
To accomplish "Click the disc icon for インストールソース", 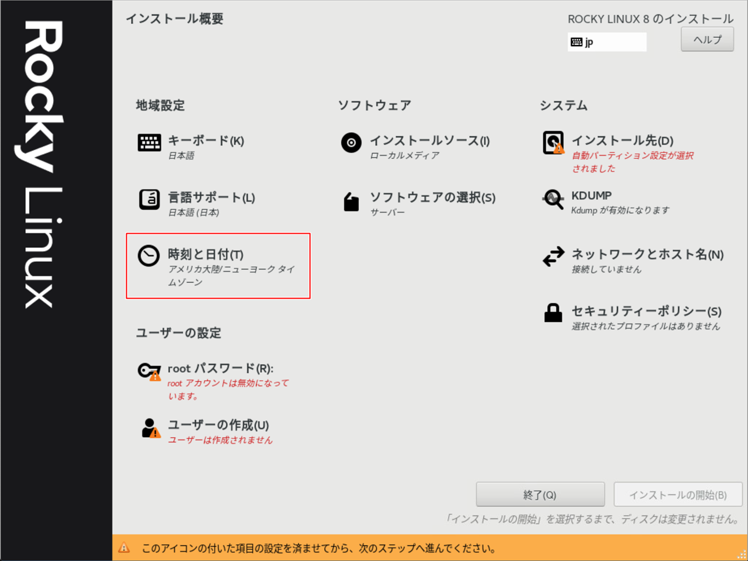I will point(351,143).
